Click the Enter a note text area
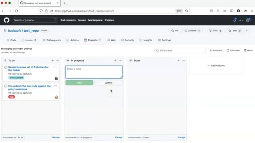Image resolution: width=255 pixels, height=143 pixels. [94, 72]
